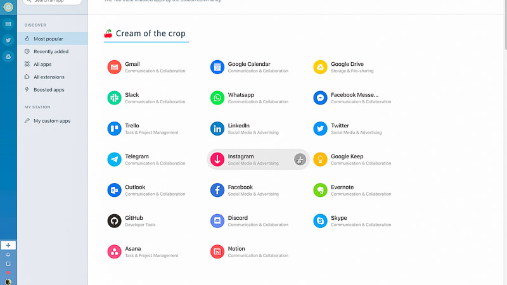Select the Most popular menu item

(53, 39)
